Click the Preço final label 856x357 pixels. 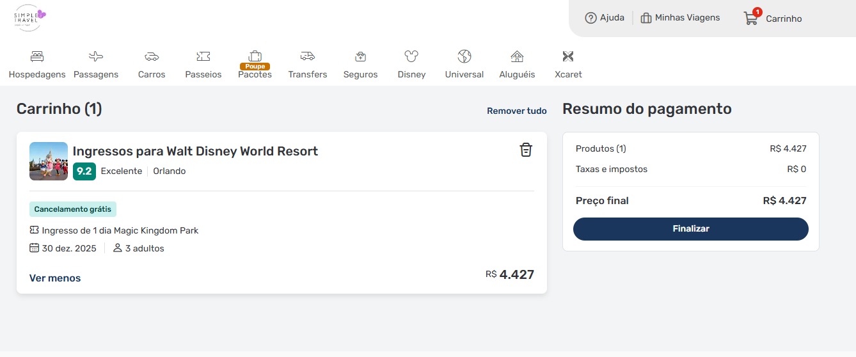click(602, 201)
